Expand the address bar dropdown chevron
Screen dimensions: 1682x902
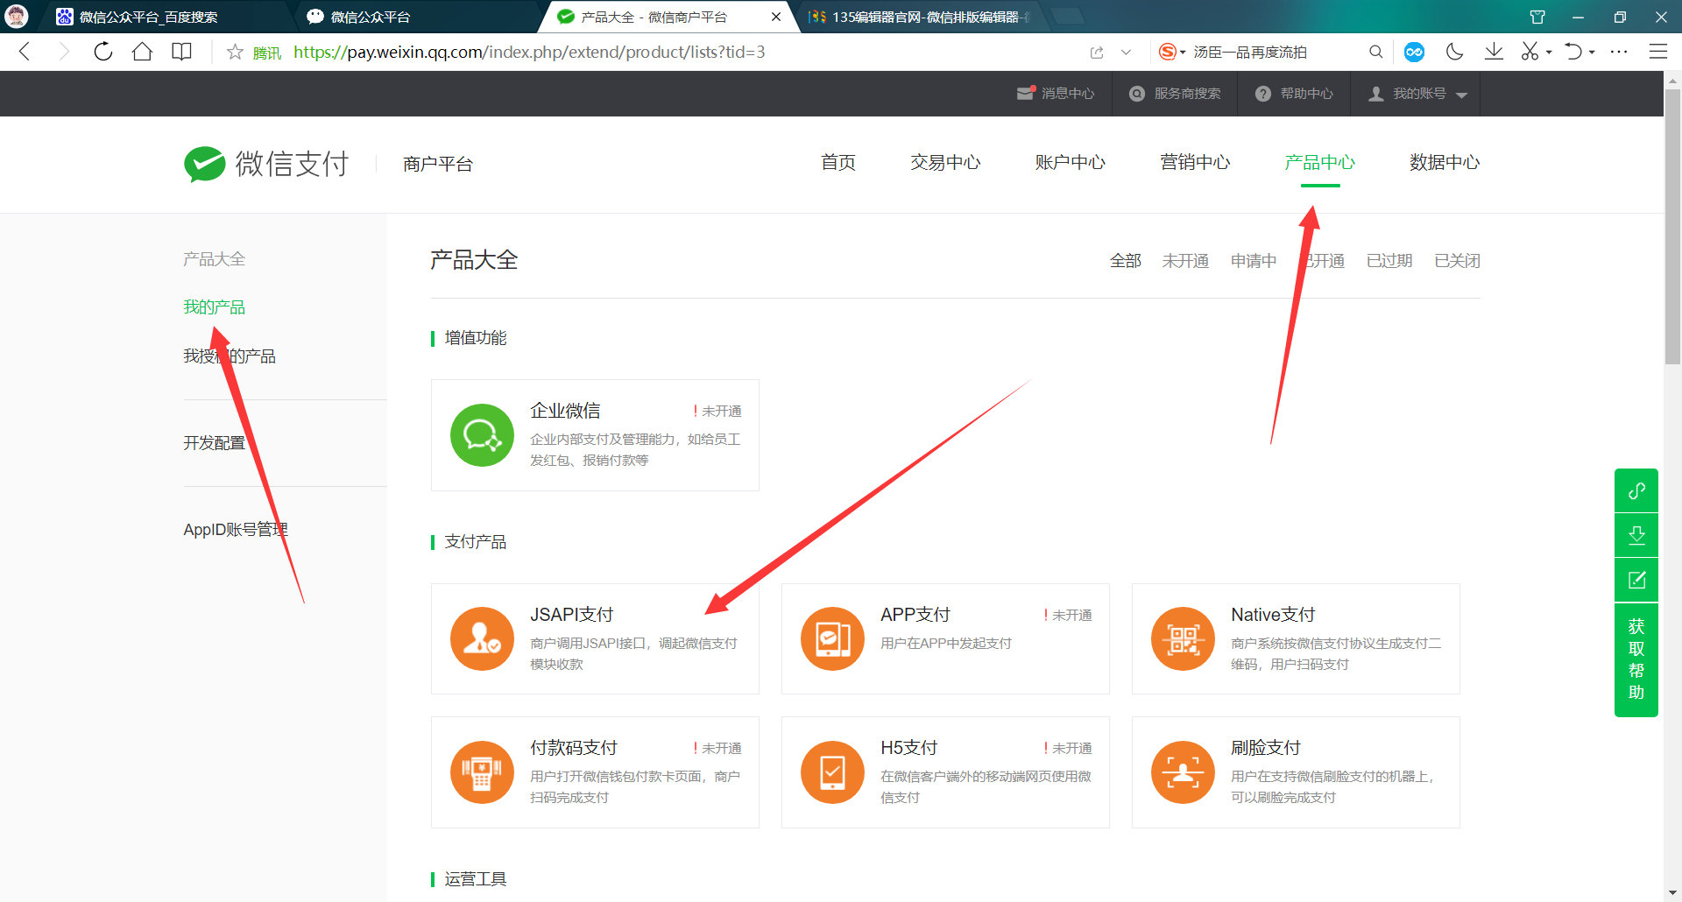point(1126,53)
